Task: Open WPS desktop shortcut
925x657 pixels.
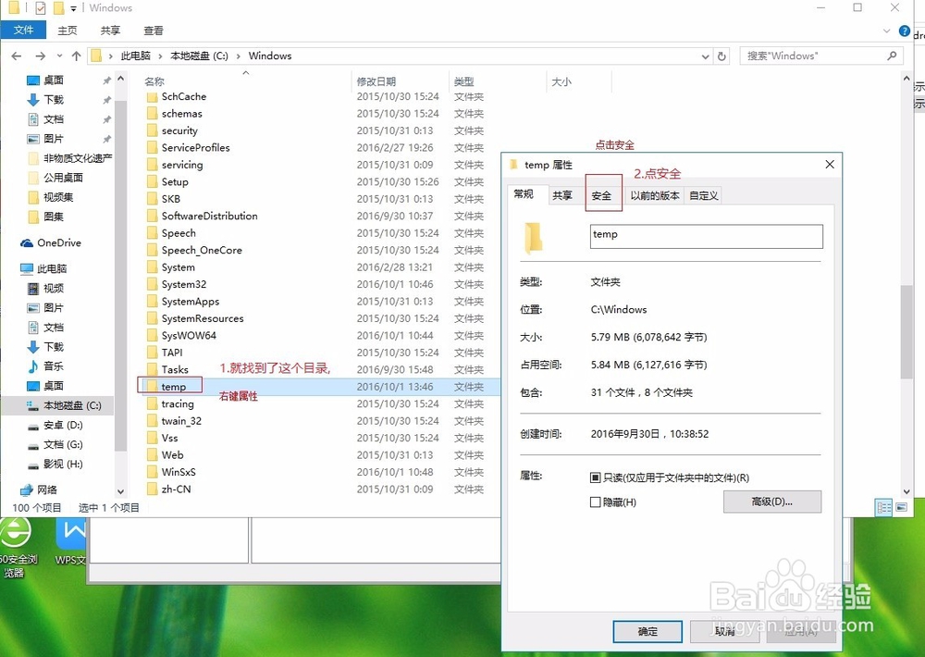Action: [71, 542]
